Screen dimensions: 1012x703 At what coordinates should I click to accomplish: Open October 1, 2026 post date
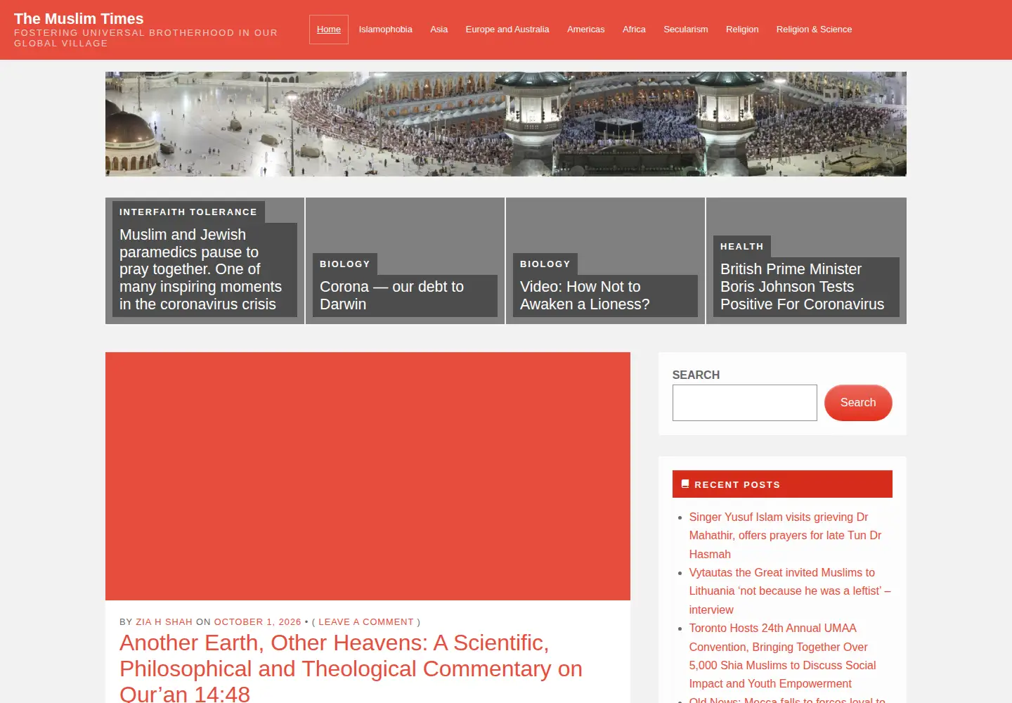tap(257, 622)
